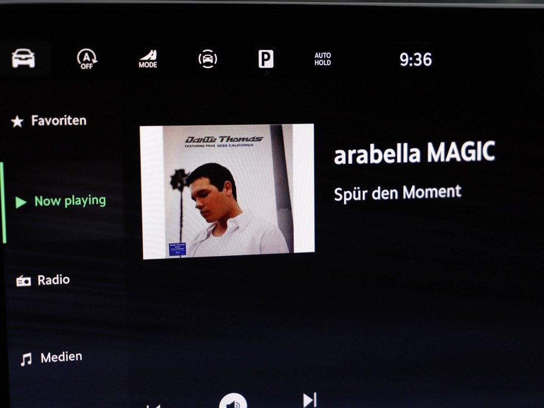Open the vehicle settings car icon
Viewport: 544px width, 408px height.
click(x=23, y=58)
